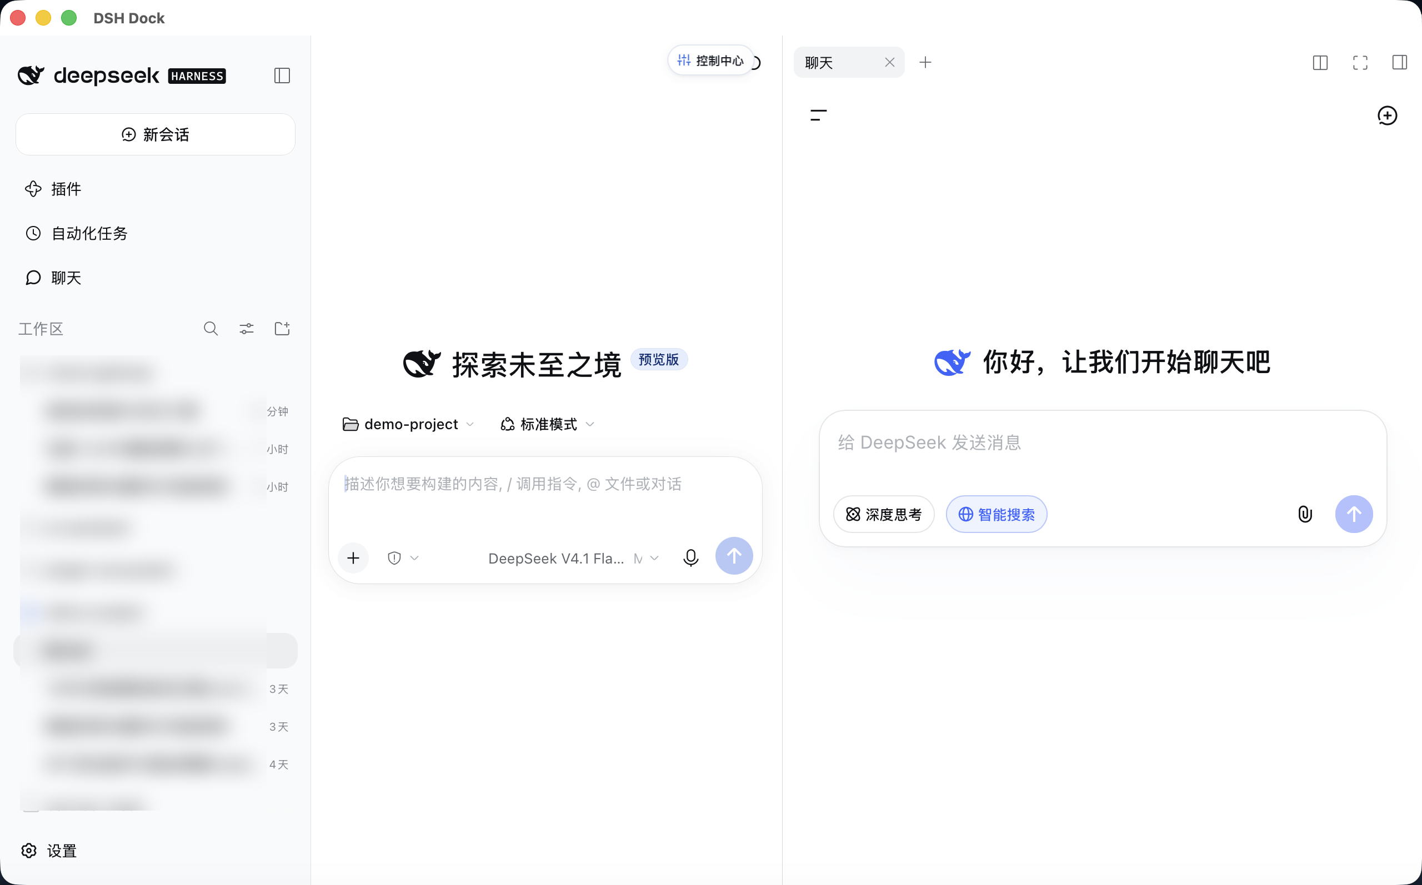Add a new tab with plus icon

click(925, 62)
